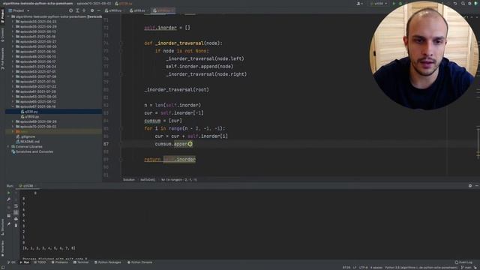
Task: Toggle soft-wrap icon in Run panel
Action: (x=16, y=205)
